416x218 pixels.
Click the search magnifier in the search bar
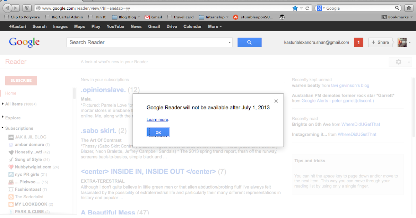pyautogui.click(x=397, y=8)
